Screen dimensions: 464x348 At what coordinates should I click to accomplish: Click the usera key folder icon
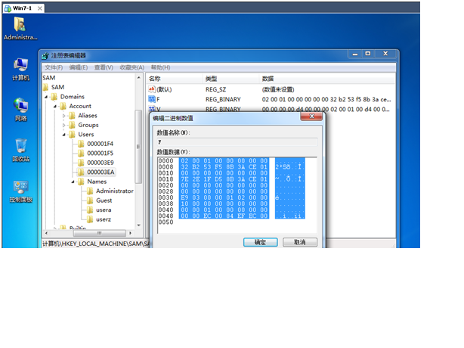click(x=90, y=210)
